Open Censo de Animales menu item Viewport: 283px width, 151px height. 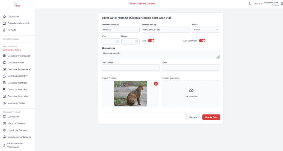[17, 89]
